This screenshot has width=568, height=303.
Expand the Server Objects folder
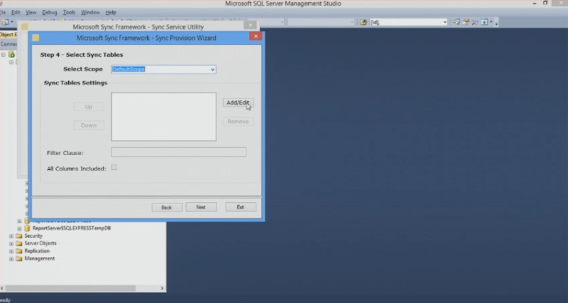[x=11, y=244]
